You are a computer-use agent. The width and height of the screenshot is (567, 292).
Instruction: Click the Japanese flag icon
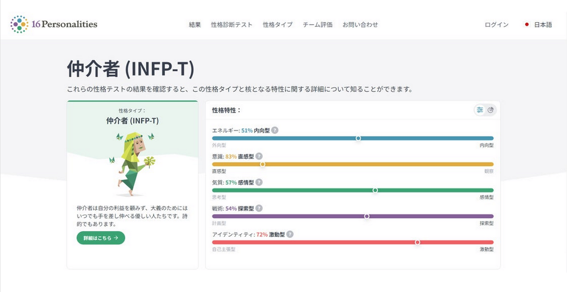pos(526,25)
